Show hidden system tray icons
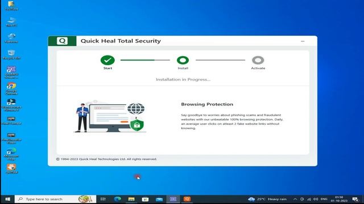 295,199
